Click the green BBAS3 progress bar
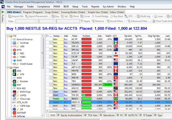 pos(86,99)
